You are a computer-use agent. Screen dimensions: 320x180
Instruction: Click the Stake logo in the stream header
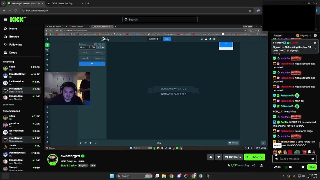coord(105,39)
